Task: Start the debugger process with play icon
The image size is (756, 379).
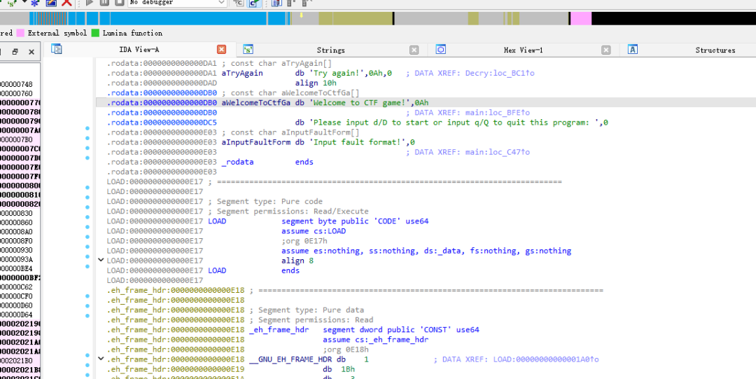Action: click(x=89, y=2)
